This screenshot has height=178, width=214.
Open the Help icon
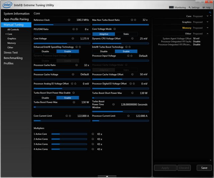pyautogui.click(x=204, y=7)
